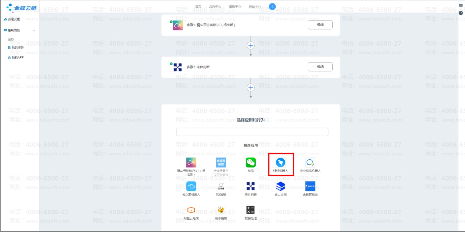
Task: Select the 云之家机器人 cloud icon
Action: (191, 186)
